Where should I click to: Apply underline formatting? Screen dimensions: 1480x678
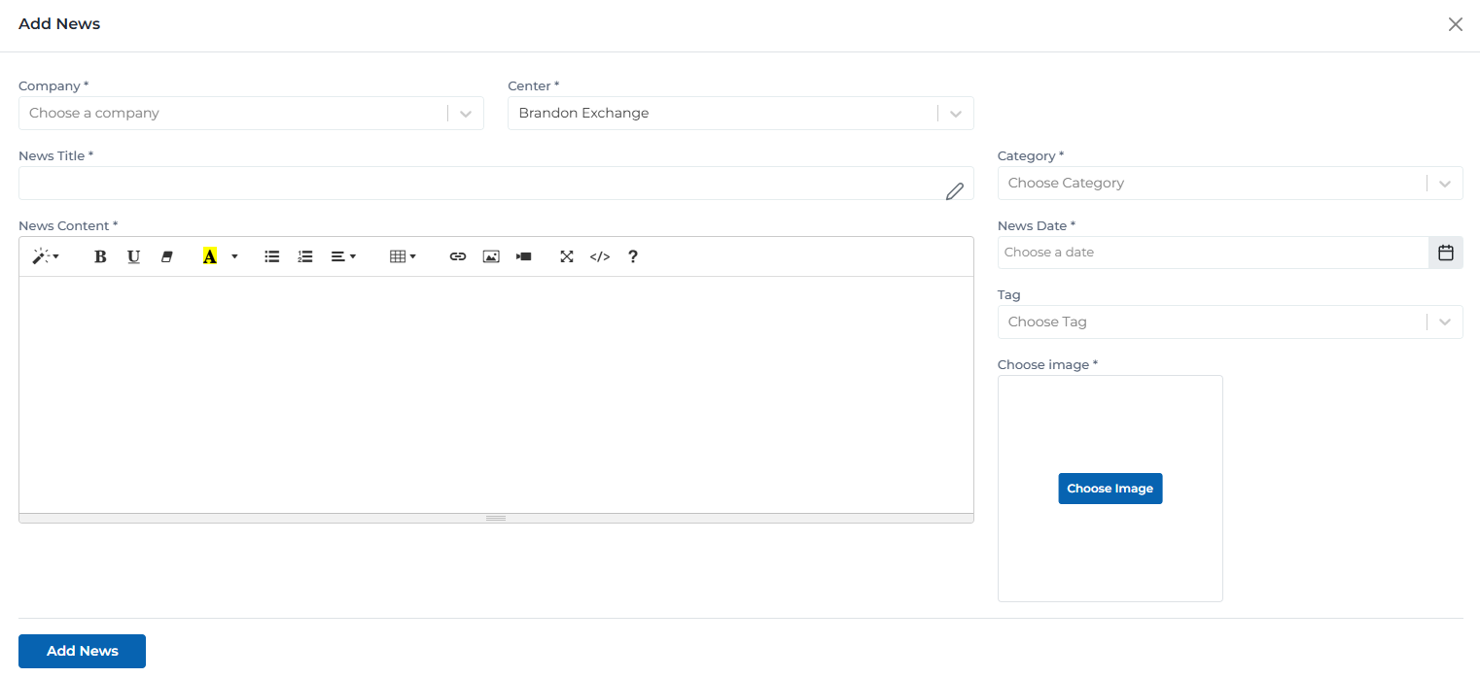pos(133,255)
